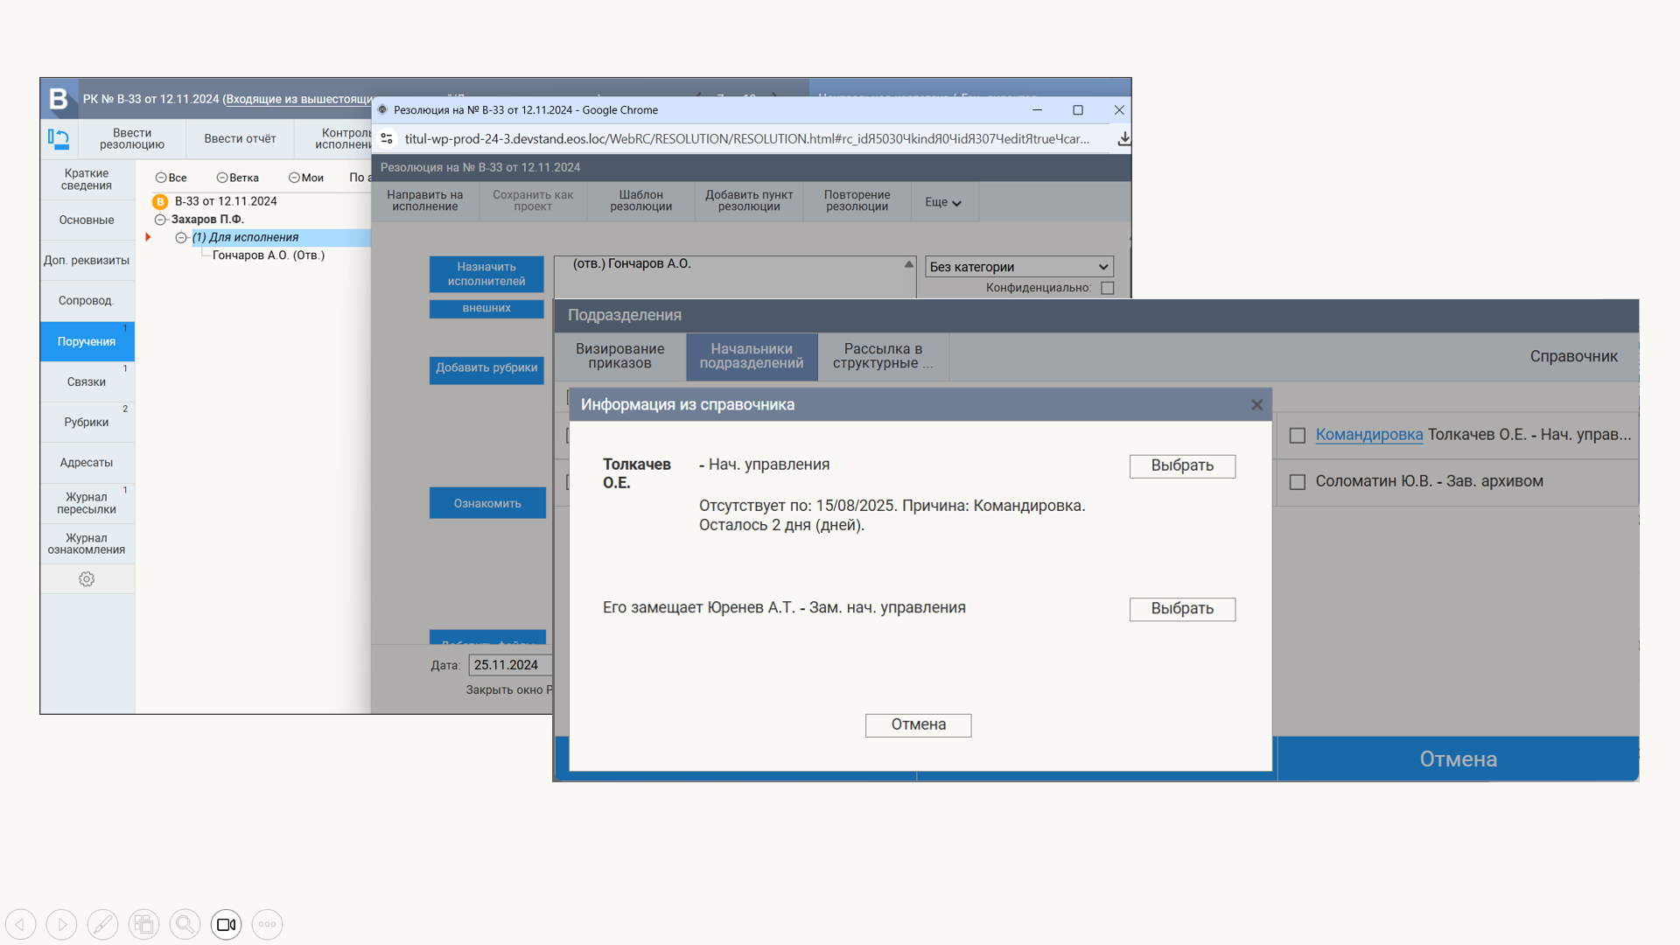Go to next slide with the arrow icon

(x=61, y=924)
